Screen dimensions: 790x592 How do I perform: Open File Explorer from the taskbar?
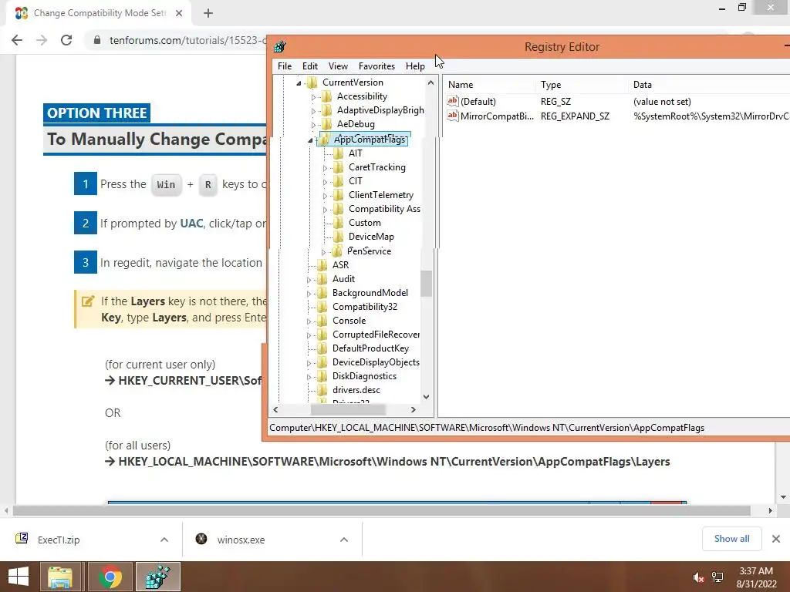tap(60, 577)
